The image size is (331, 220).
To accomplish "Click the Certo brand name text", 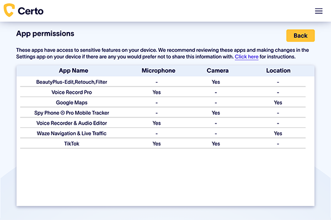I will pos(30,11).
